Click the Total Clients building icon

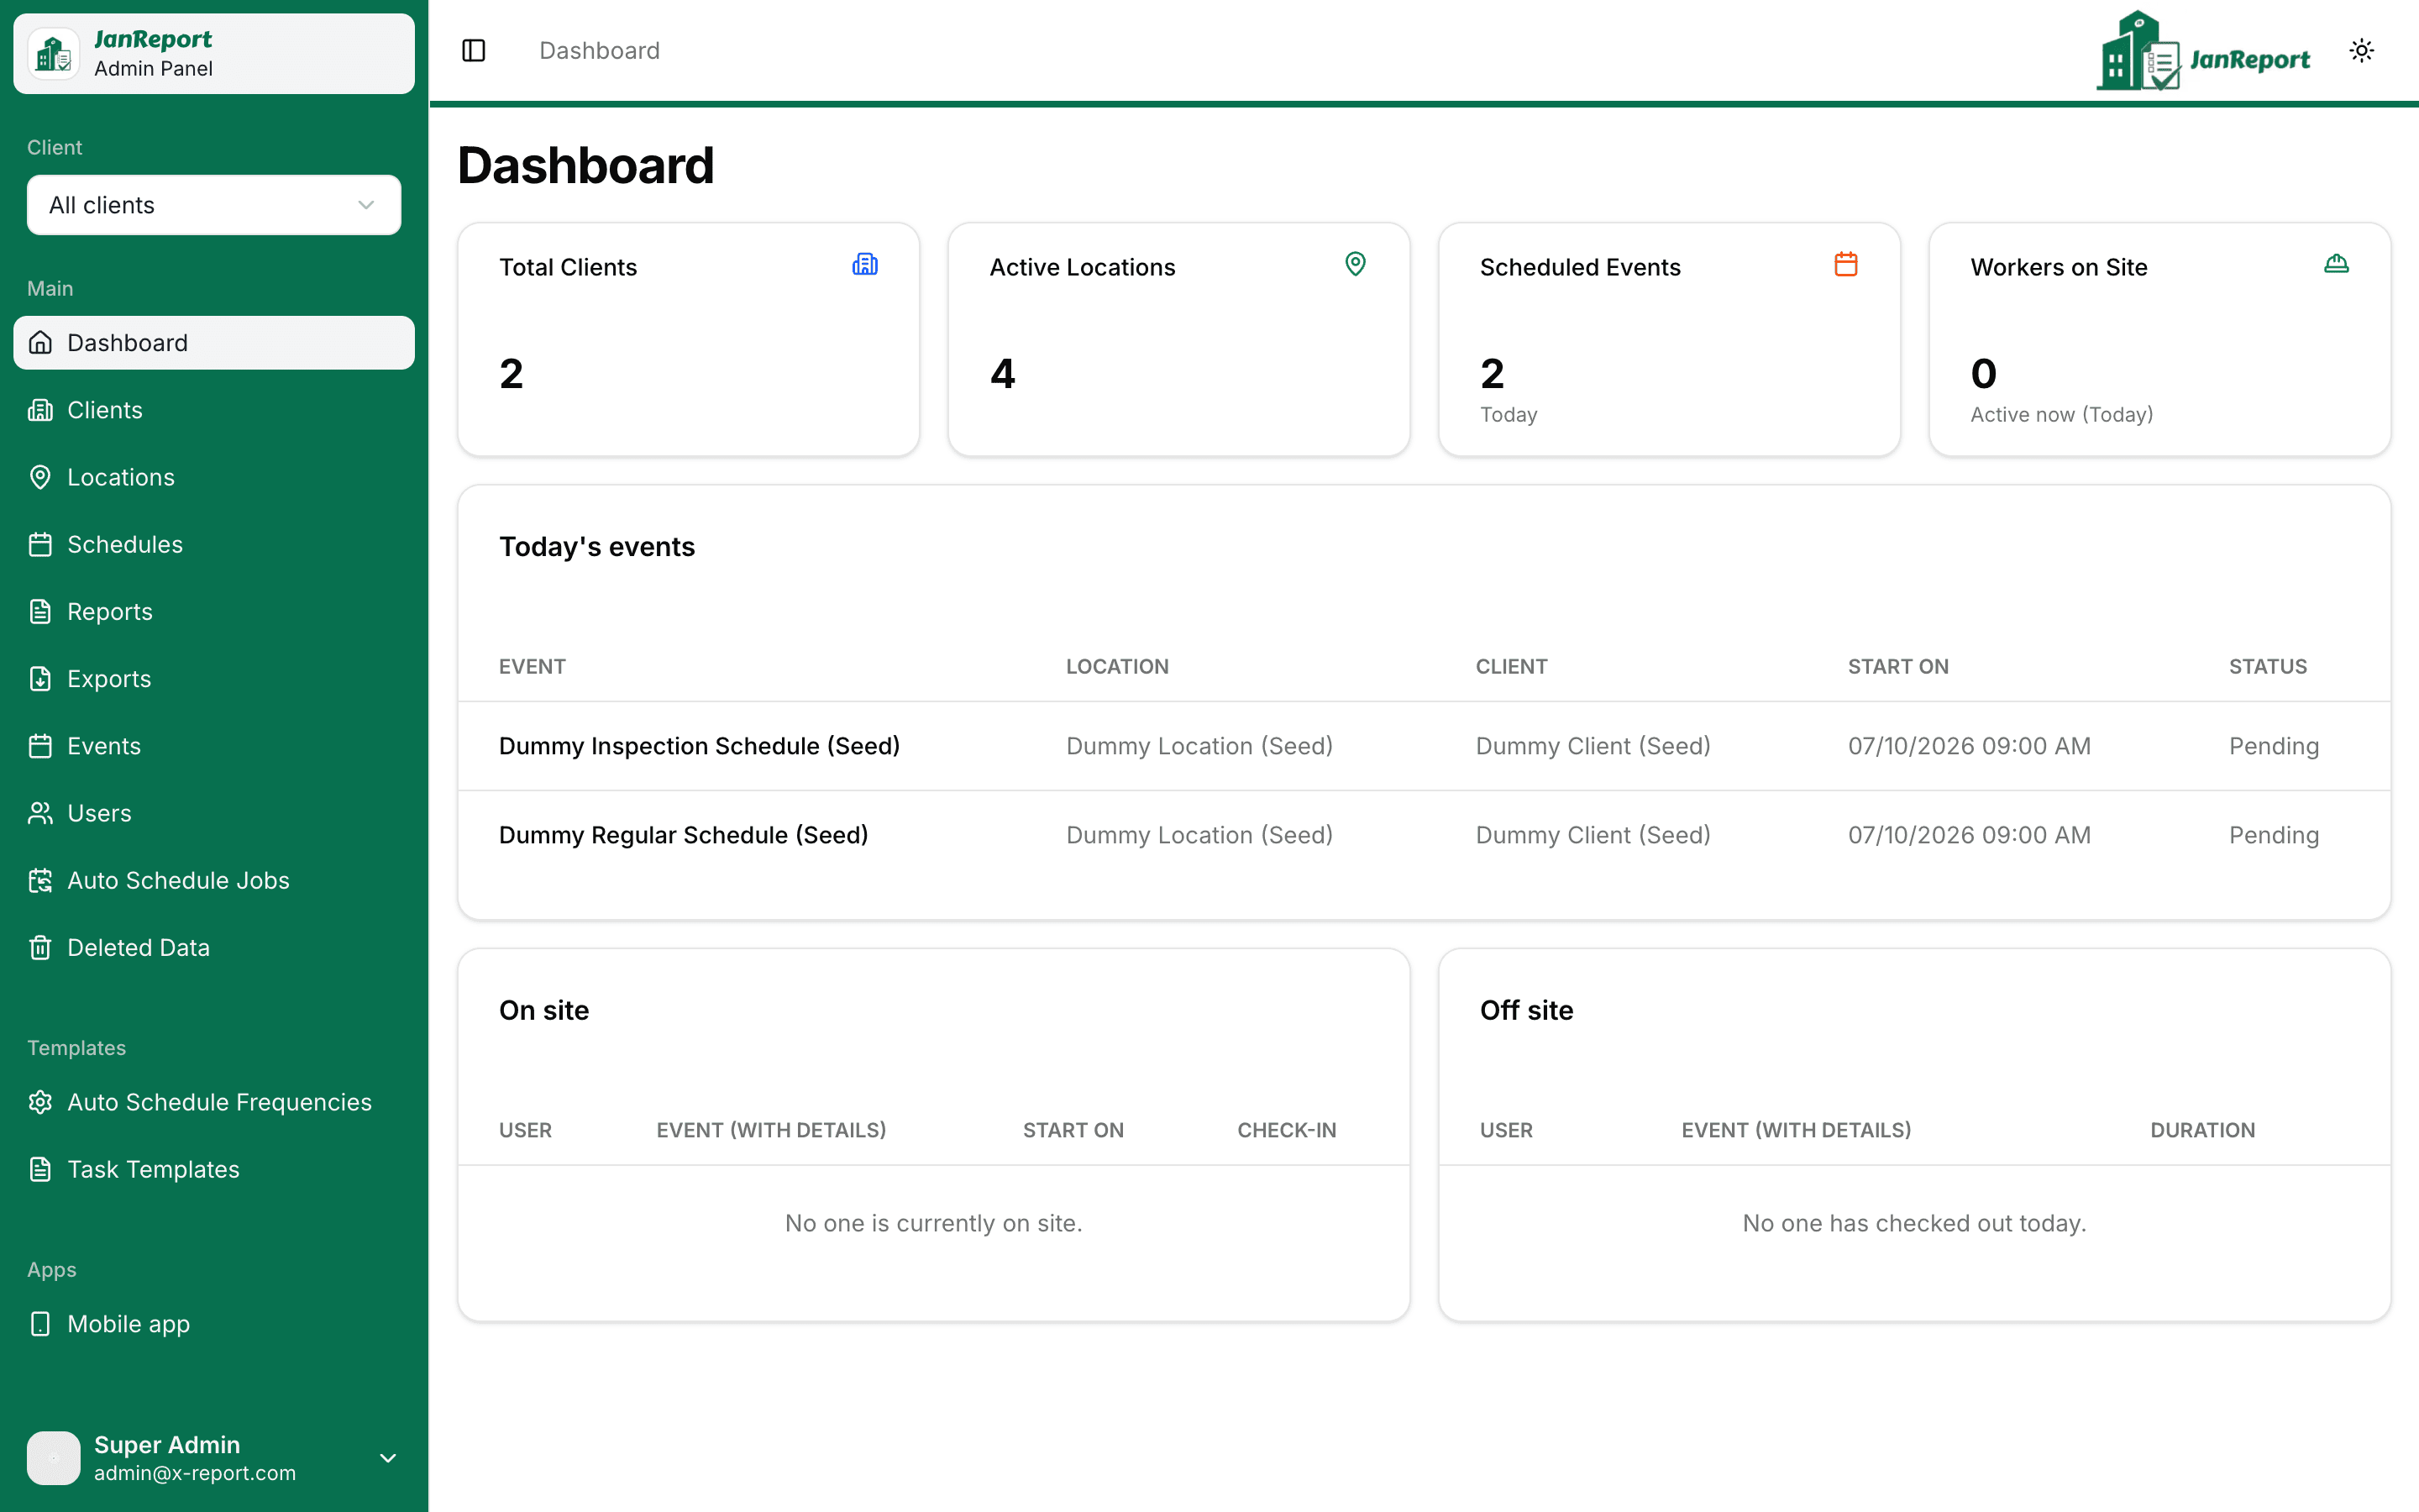(x=864, y=264)
